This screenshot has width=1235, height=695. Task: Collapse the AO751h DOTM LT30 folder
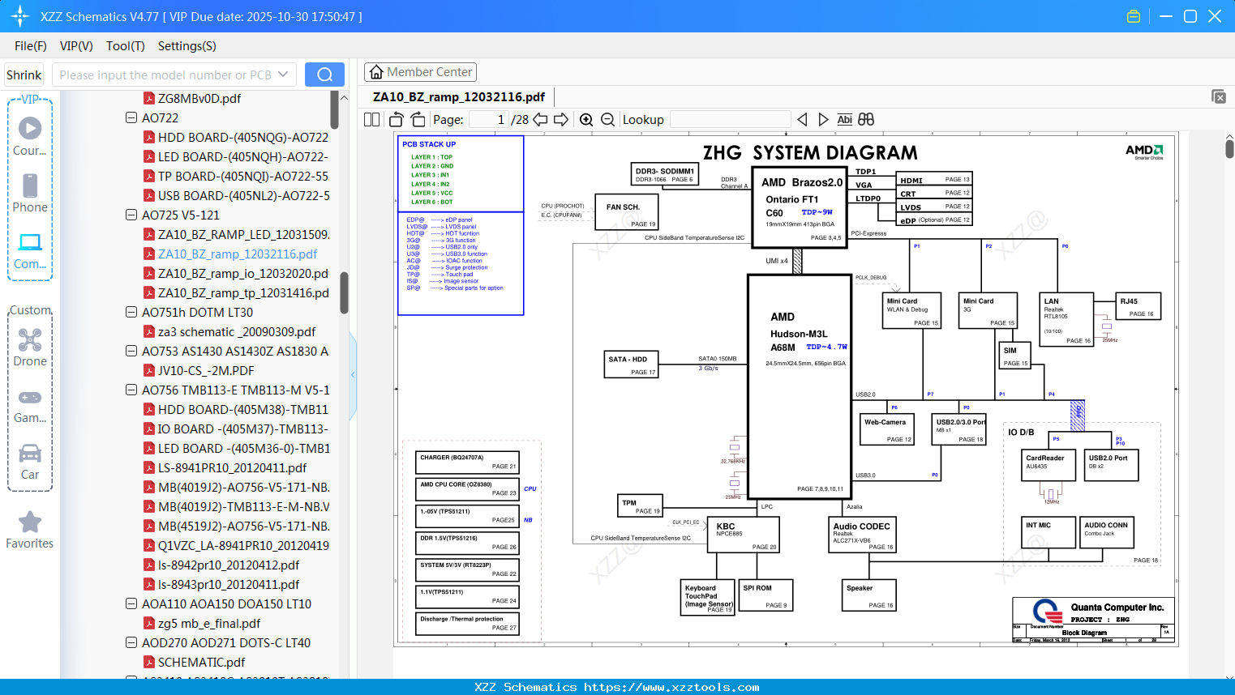[x=131, y=312]
